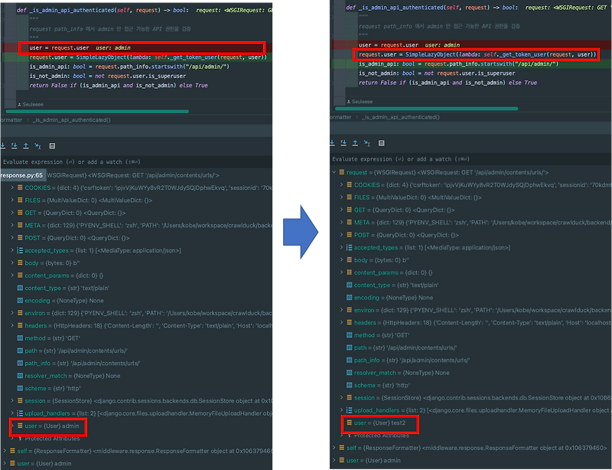Image resolution: width=612 pixels, height=470 pixels.
Task: Click the str icon beside content_type variable
Action: [18, 288]
